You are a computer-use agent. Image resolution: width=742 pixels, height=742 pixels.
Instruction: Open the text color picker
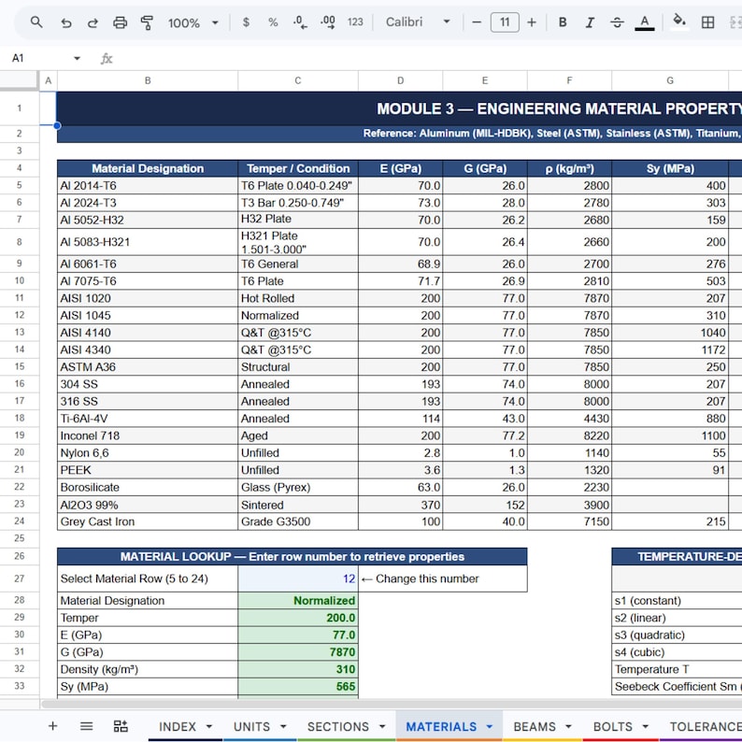(x=644, y=22)
